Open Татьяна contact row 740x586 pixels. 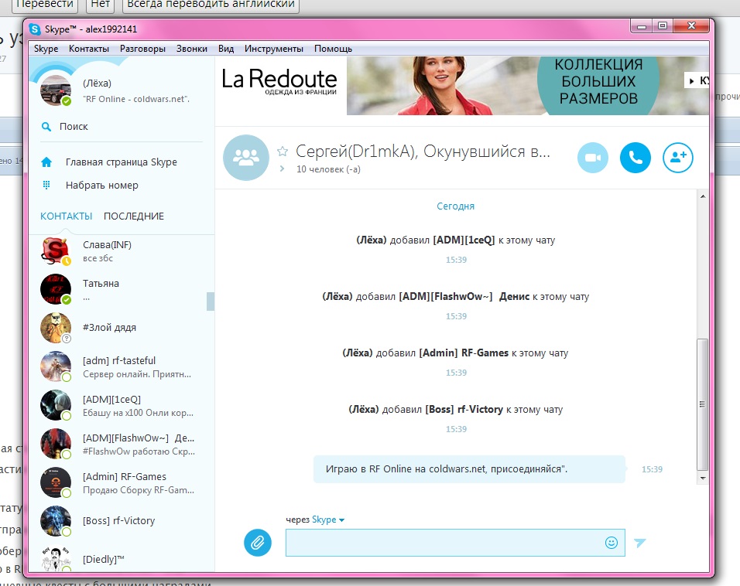coord(122,289)
